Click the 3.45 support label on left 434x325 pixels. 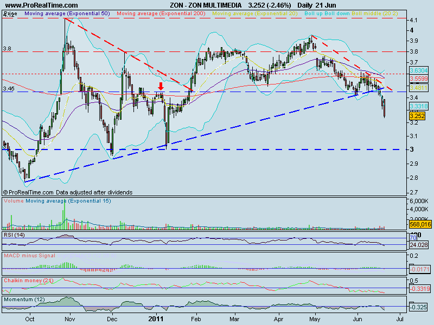tap(9, 89)
